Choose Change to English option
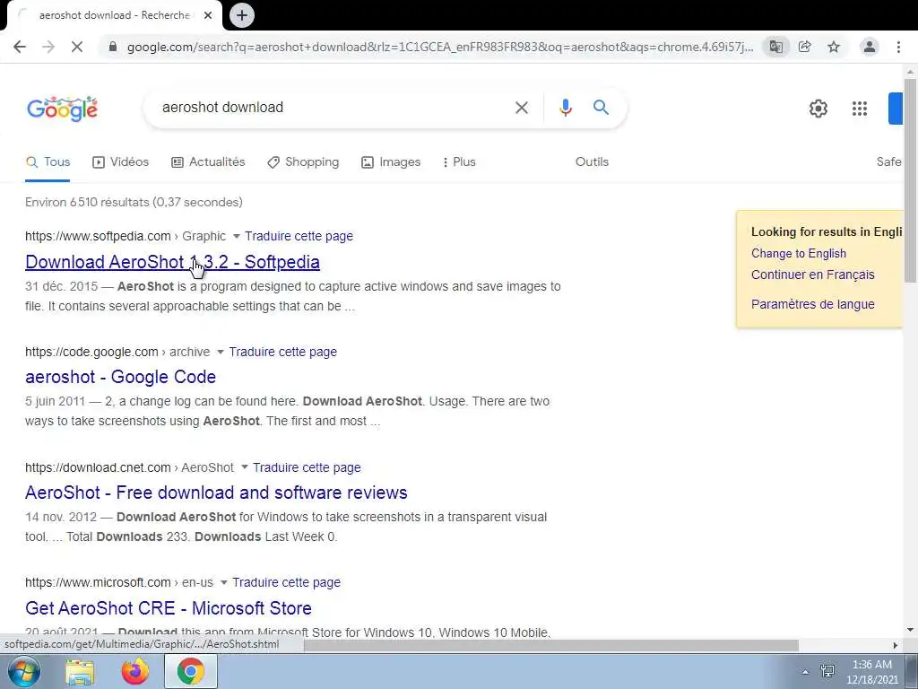Screen dimensions: 918x689 (799, 254)
